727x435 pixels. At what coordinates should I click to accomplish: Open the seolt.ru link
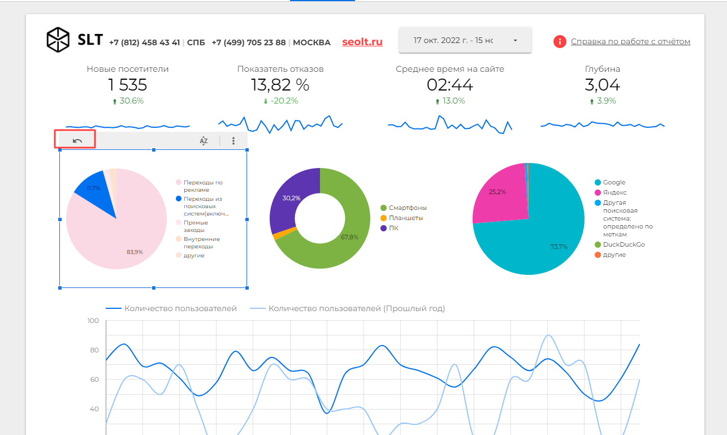tap(362, 42)
